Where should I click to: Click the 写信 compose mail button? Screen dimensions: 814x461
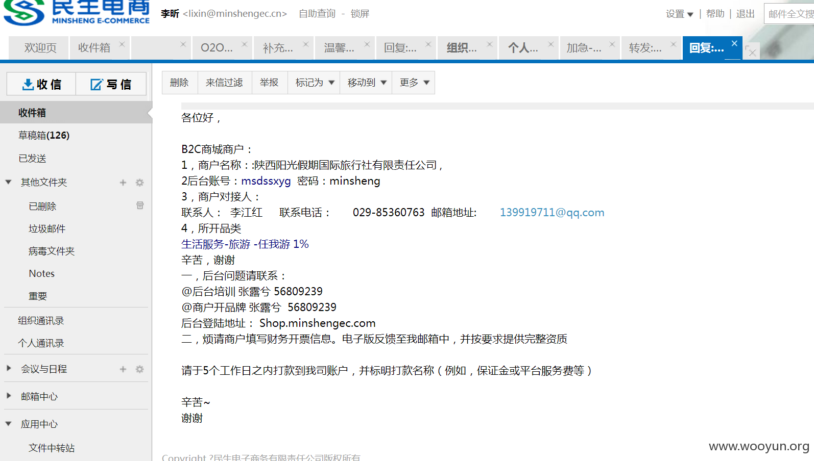111,84
